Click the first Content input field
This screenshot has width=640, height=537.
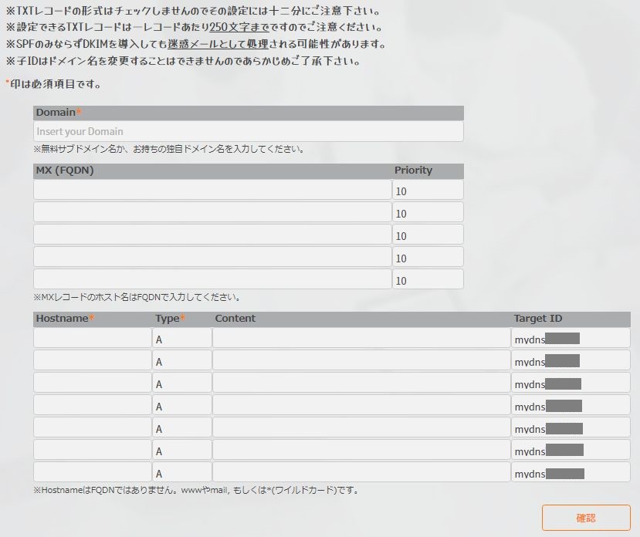pos(361,339)
